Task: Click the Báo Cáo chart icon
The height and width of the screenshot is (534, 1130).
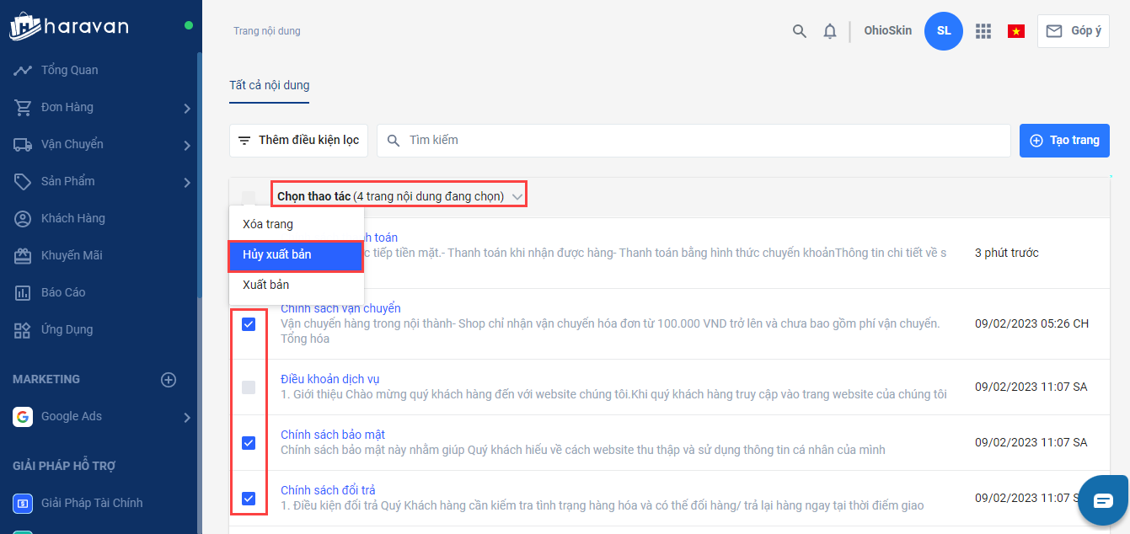Action: [x=23, y=292]
